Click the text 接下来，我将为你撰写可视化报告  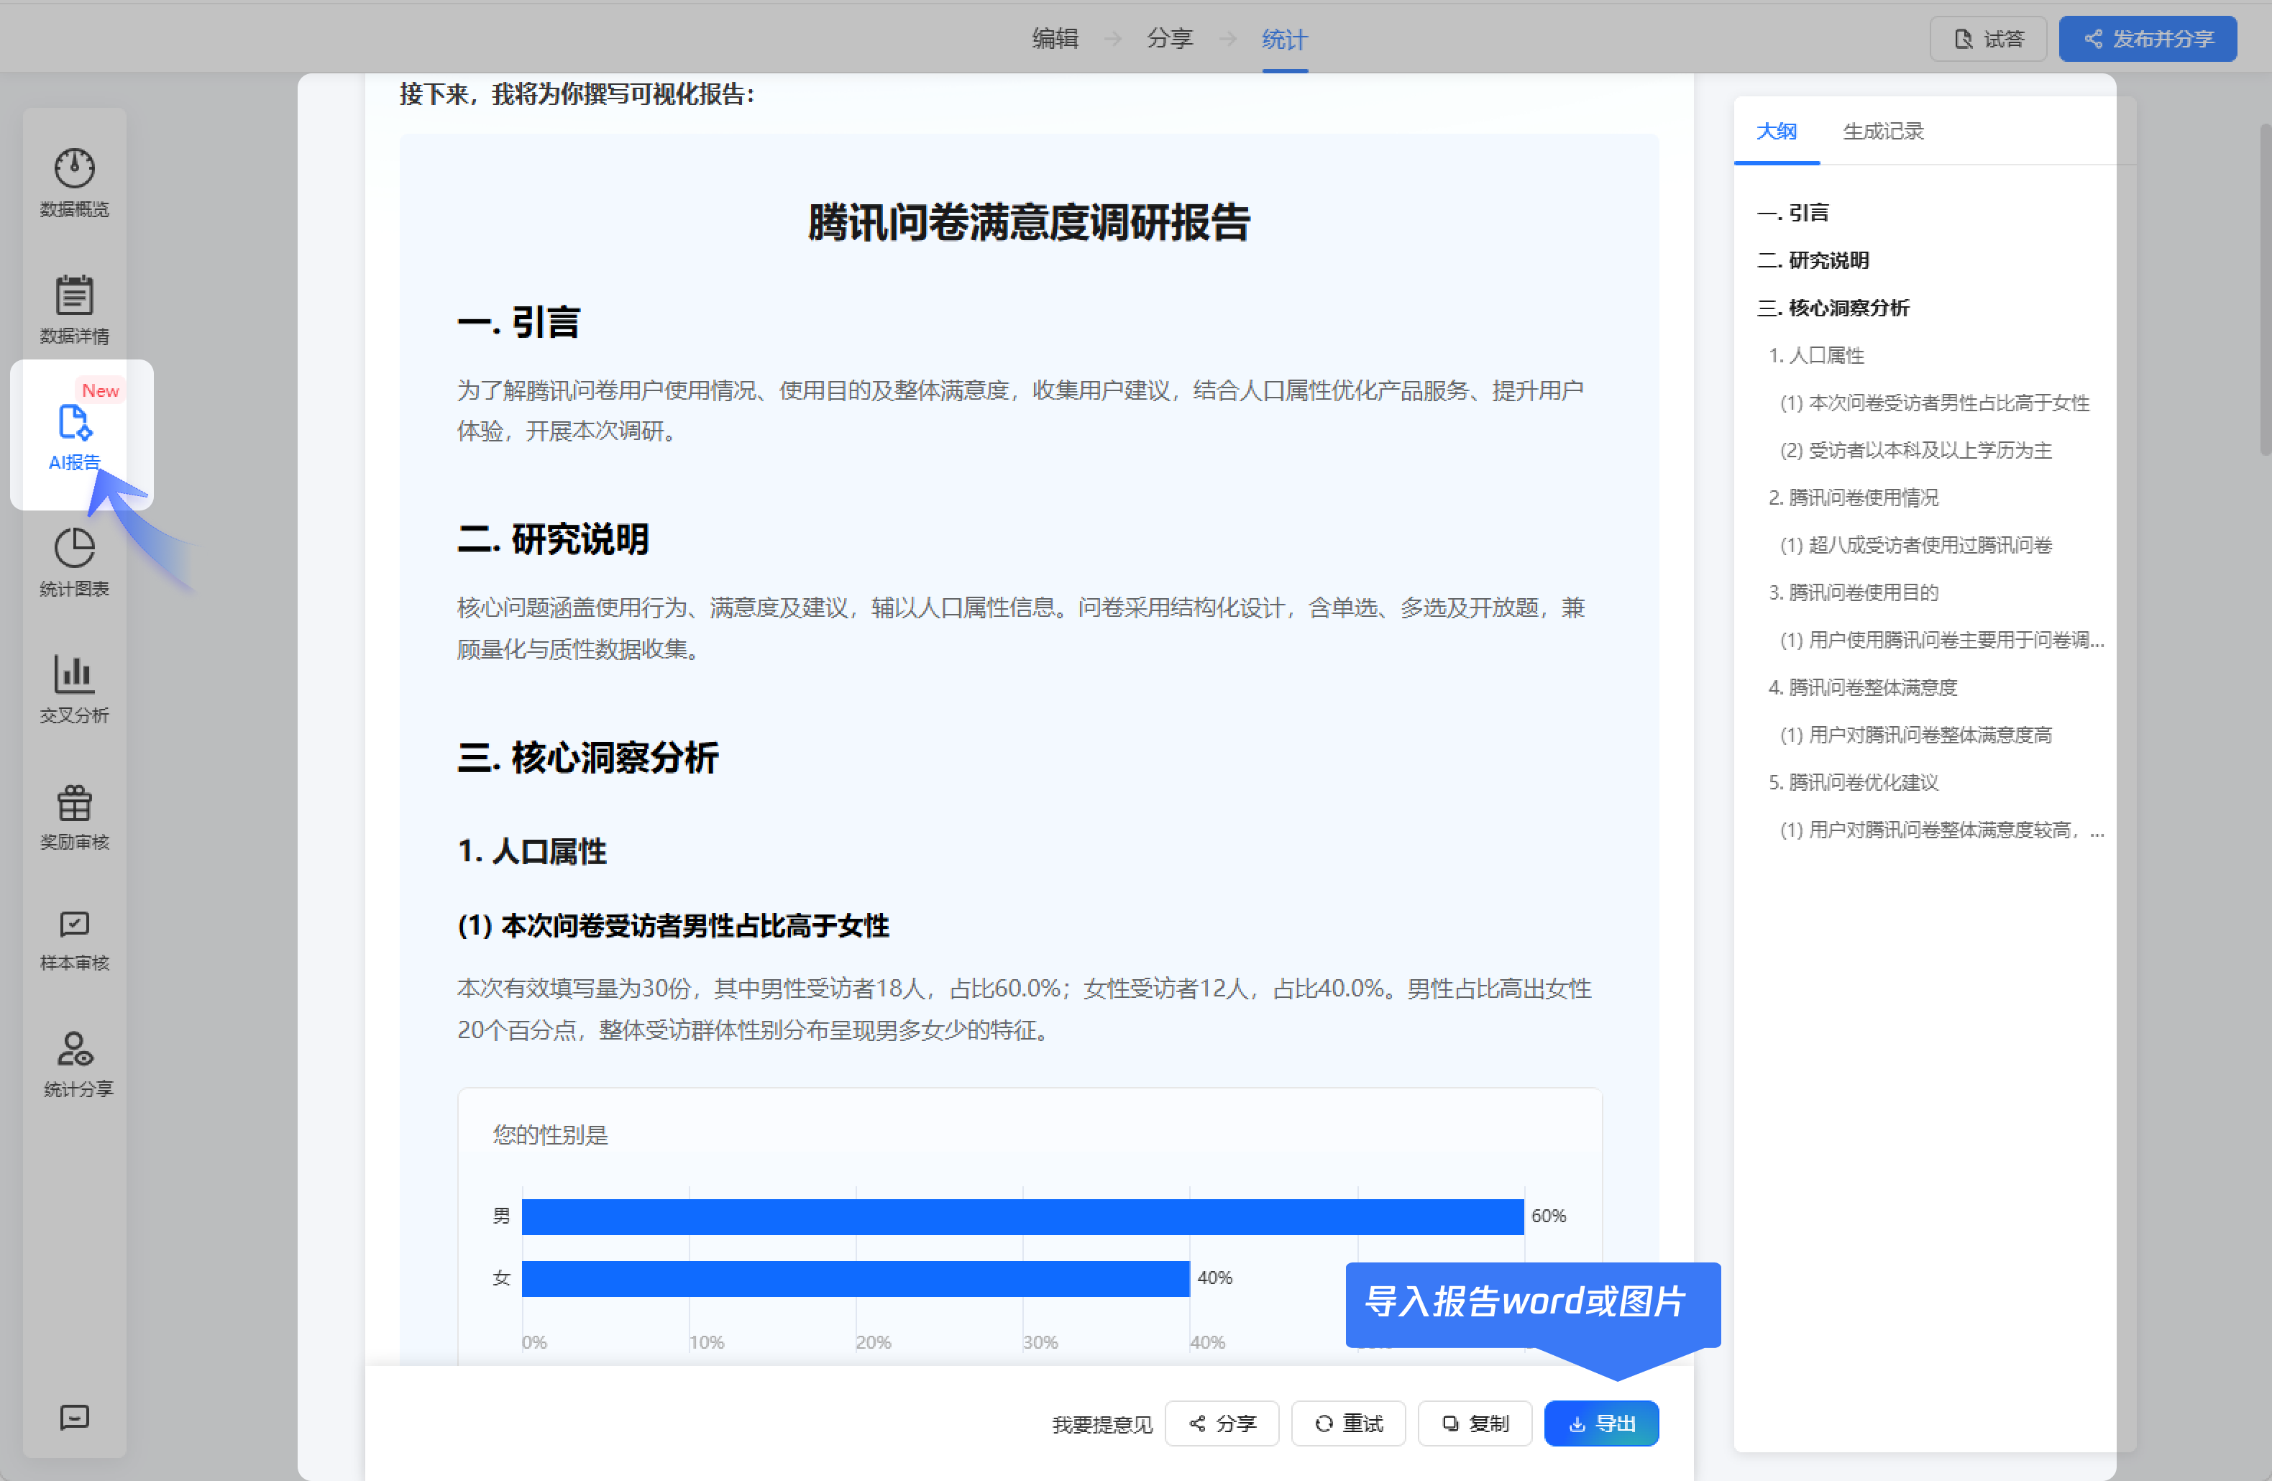pos(576,94)
